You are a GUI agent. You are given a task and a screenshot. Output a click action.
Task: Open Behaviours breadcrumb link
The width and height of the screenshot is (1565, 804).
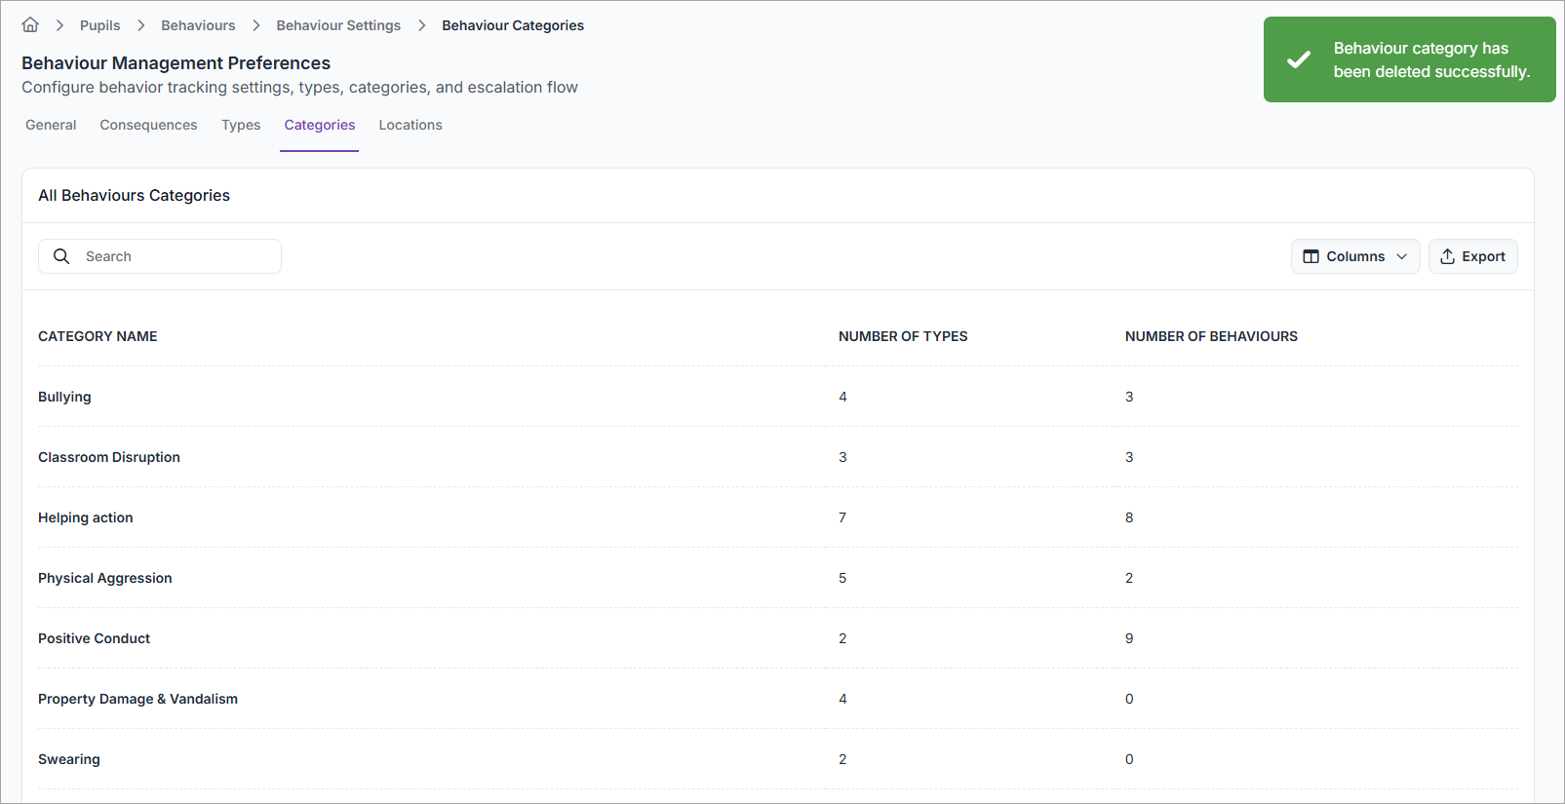pyautogui.click(x=198, y=25)
